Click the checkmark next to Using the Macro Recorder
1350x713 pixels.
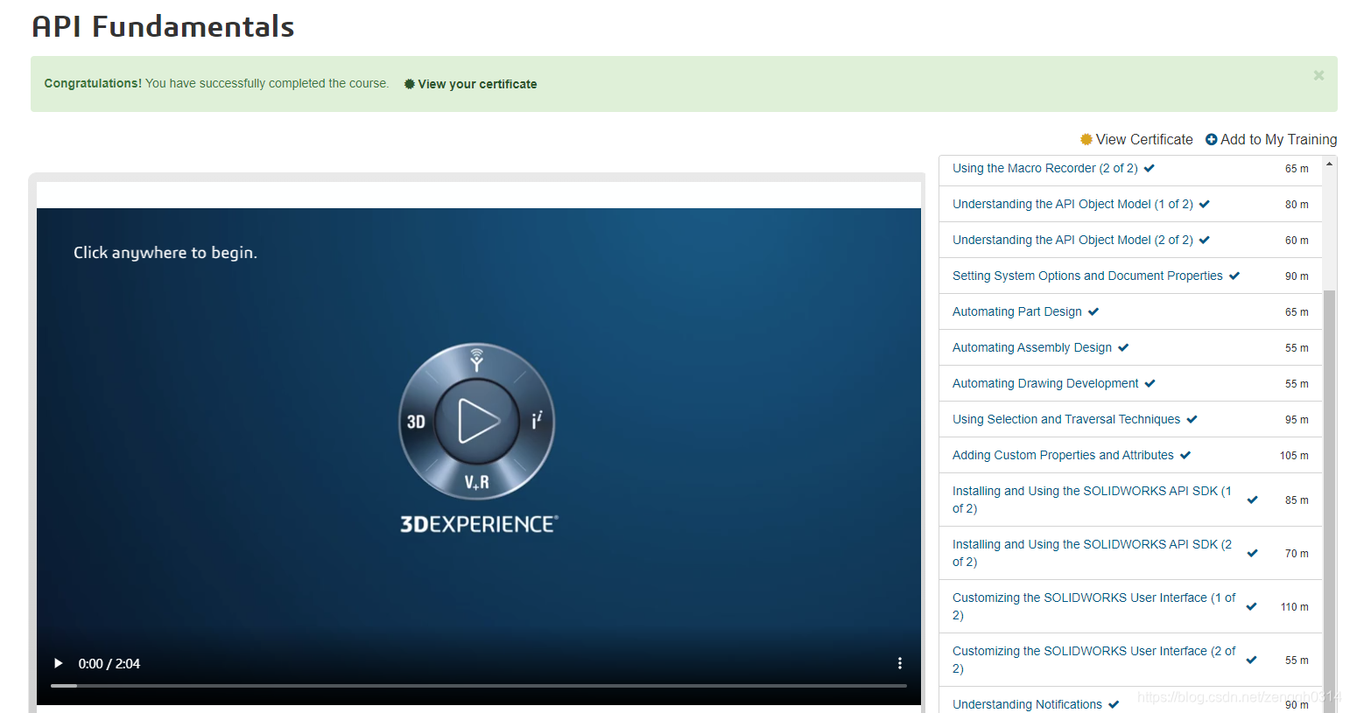(1150, 168)
